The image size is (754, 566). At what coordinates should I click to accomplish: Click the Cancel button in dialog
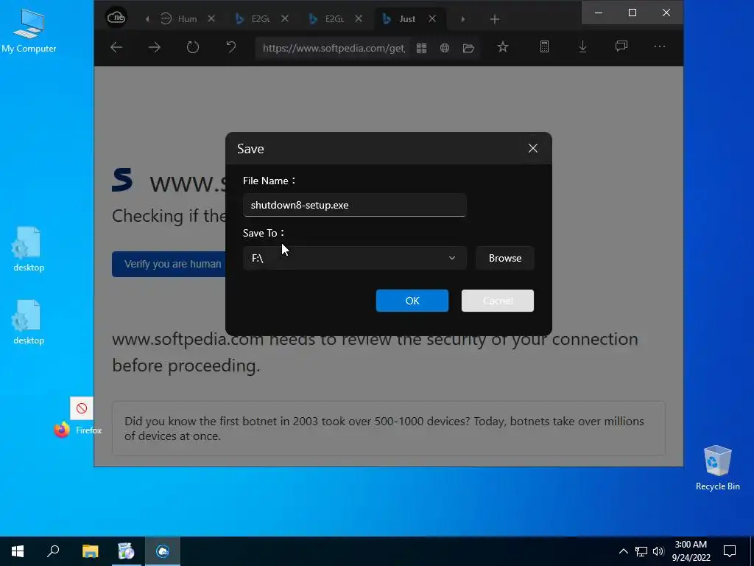(498, 301)
